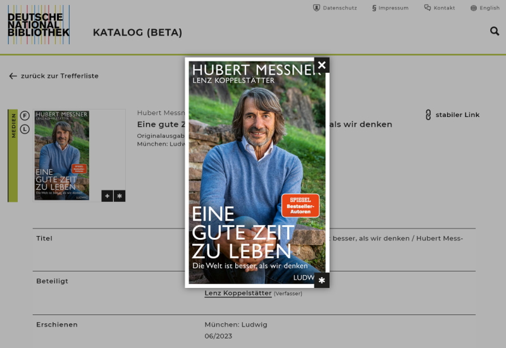
Task: Click the asterisk icon below cover thumbnail
Action: tap(120, 196)
